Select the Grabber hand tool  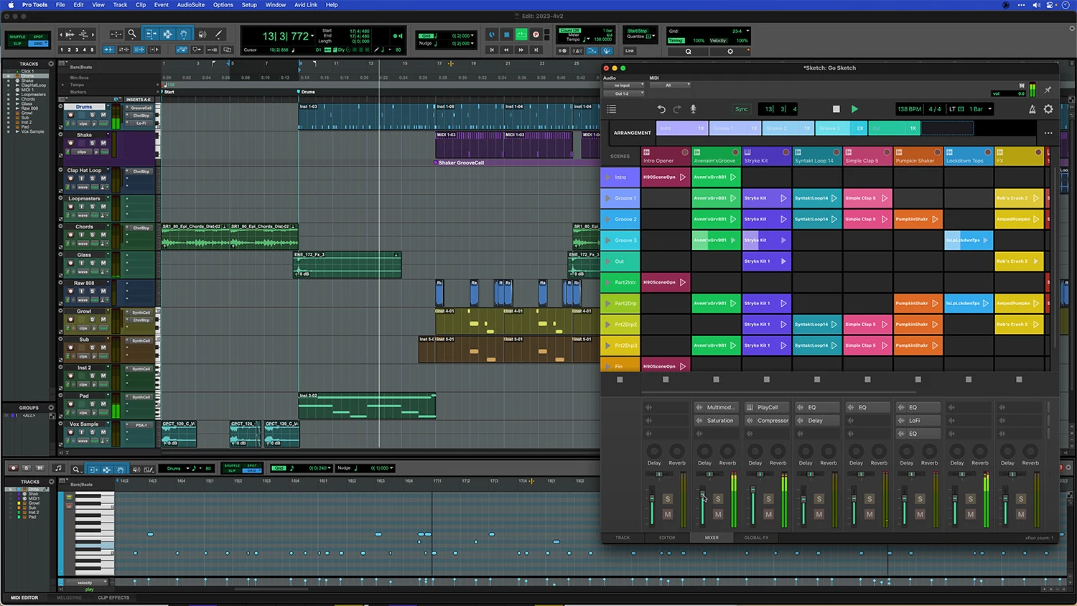tap(184, 34)
